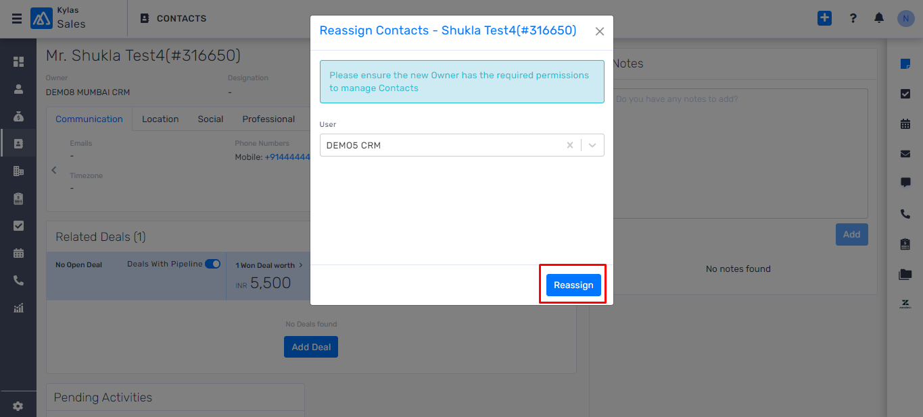
Task: Open the dashboard icon in left sidebar
Action: click(x=18, y=61)
